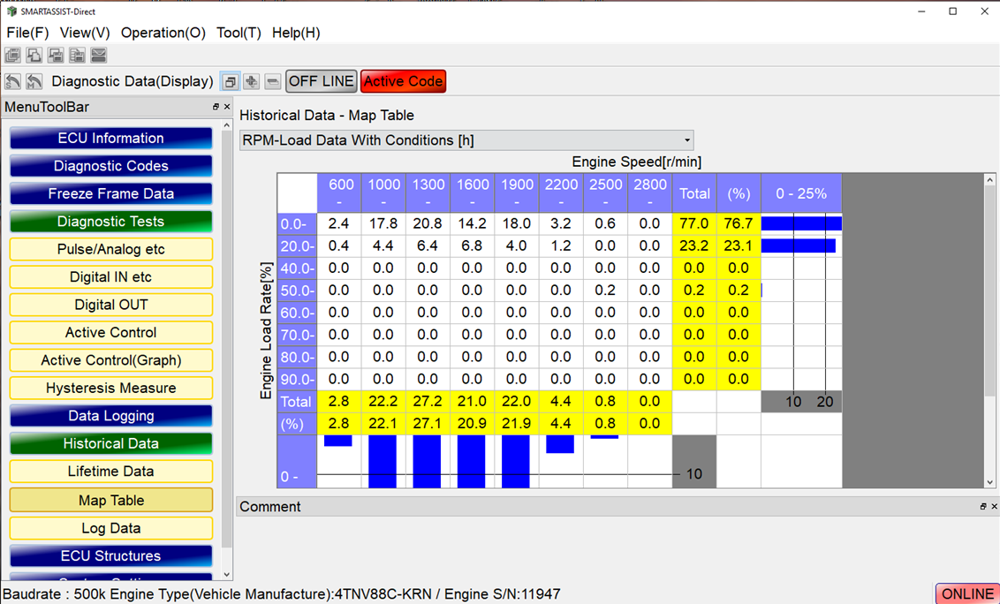Open the Operation(O) menu
Image resolution: width=1000 pixels, height=604 pixels.
(163, 33)
